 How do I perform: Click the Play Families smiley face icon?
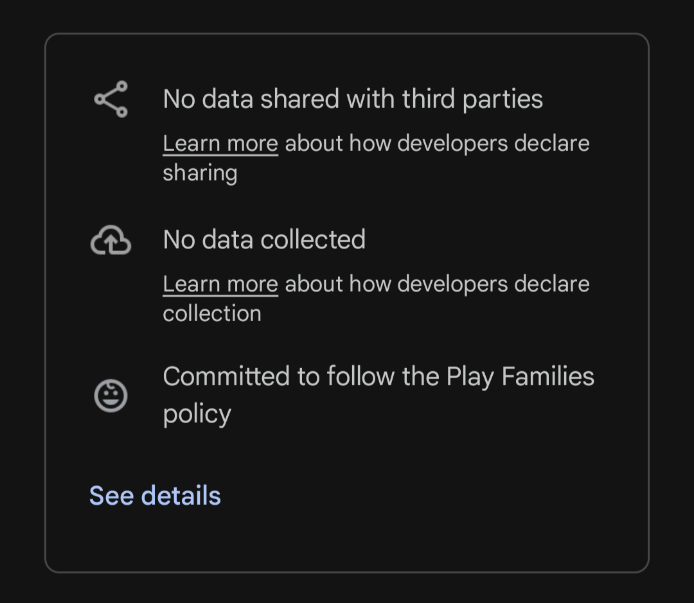[111, 396]
